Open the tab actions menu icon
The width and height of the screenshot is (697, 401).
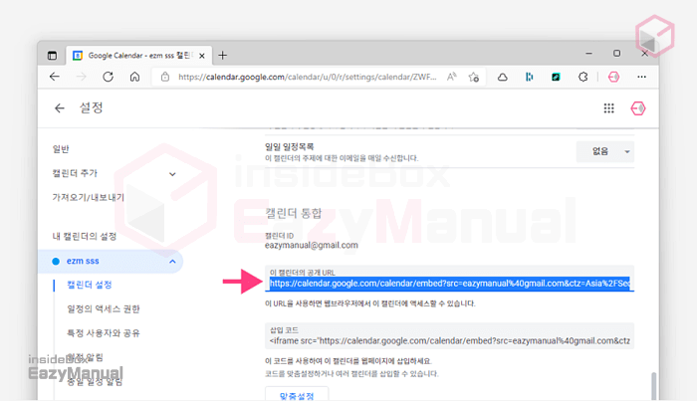tap(52, 56)
